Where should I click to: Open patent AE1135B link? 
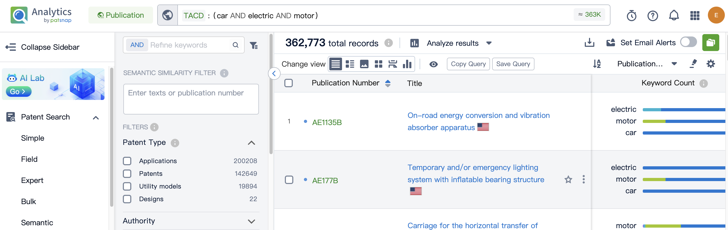point(327,122)
